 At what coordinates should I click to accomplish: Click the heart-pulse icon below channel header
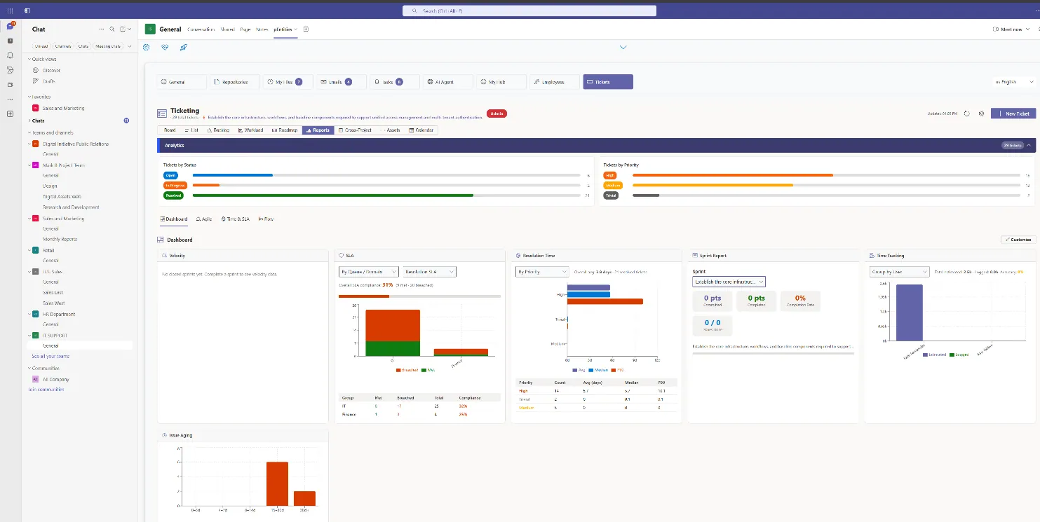pos(165,47)
